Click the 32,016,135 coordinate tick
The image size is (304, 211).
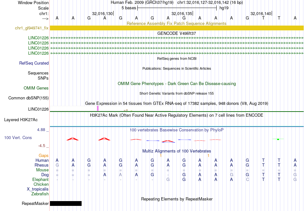pyautogui.click(x=182, y=13)
